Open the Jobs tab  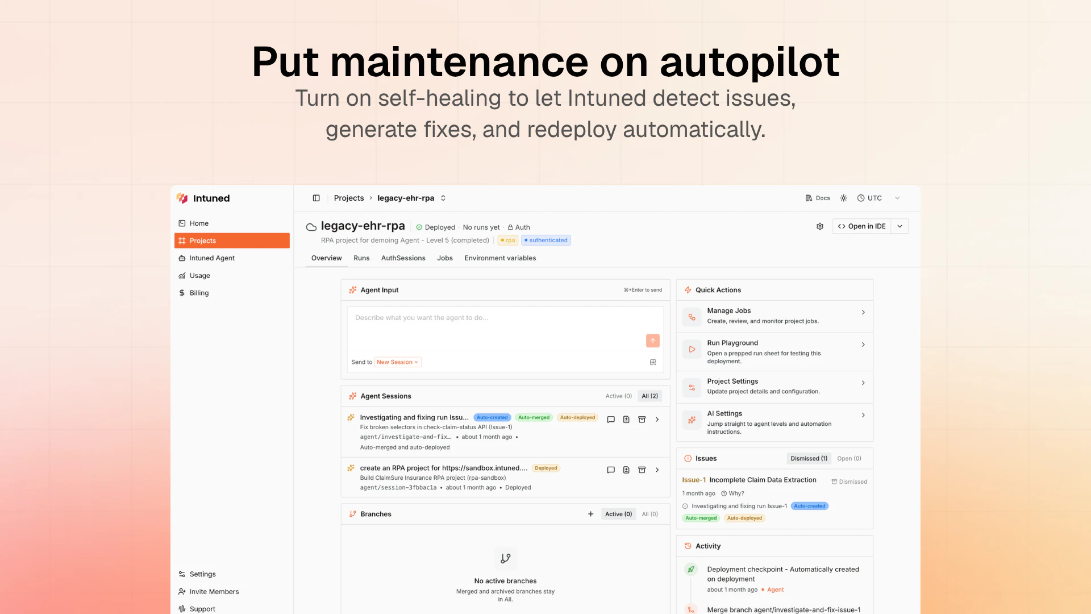tap(445, 258)
